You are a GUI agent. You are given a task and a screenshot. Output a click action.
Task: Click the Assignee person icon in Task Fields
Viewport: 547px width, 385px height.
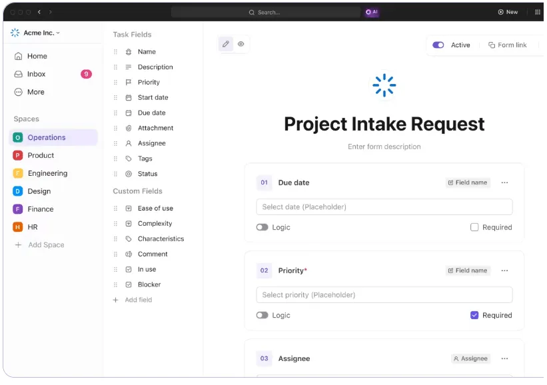click(129, 143)
